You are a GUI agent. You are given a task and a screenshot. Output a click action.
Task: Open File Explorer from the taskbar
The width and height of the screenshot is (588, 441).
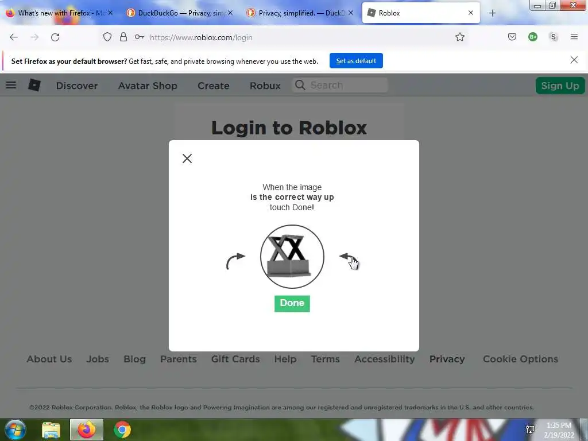[51, 430]
